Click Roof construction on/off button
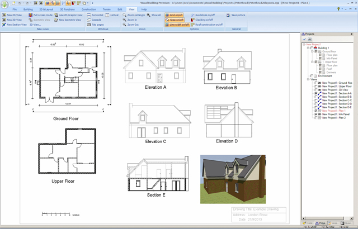Viewport: 358px width, 229px height. [x=206, y=25]
